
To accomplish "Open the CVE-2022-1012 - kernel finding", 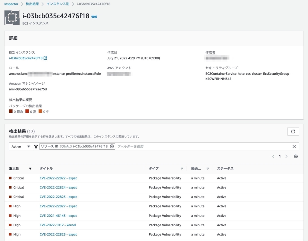I will [x=58, y=225].
